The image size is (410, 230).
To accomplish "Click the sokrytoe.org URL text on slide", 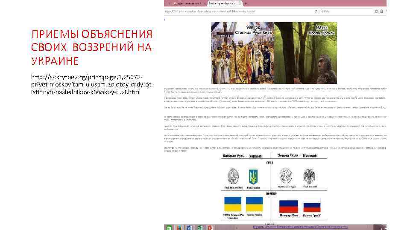I will point(92,84).
